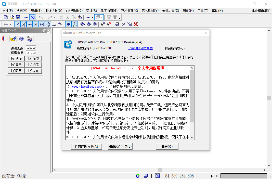
Task: Open the 北京精雕科技集团 hyperlink
Action: (x=140, y=48)
